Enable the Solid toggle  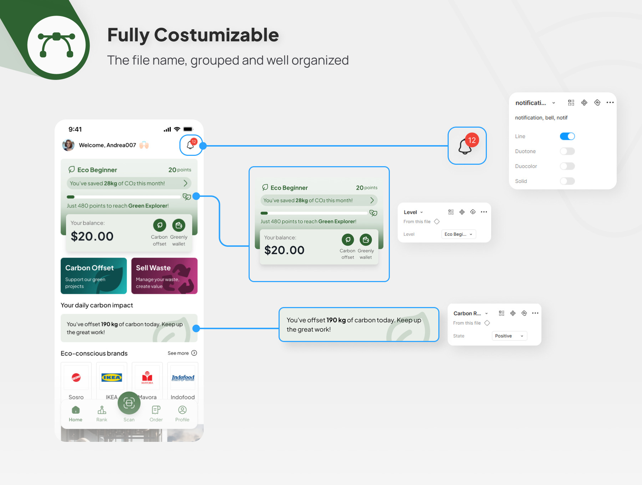(x=567, y=181)
